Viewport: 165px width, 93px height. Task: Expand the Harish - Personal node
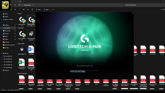tap(1, 20)
